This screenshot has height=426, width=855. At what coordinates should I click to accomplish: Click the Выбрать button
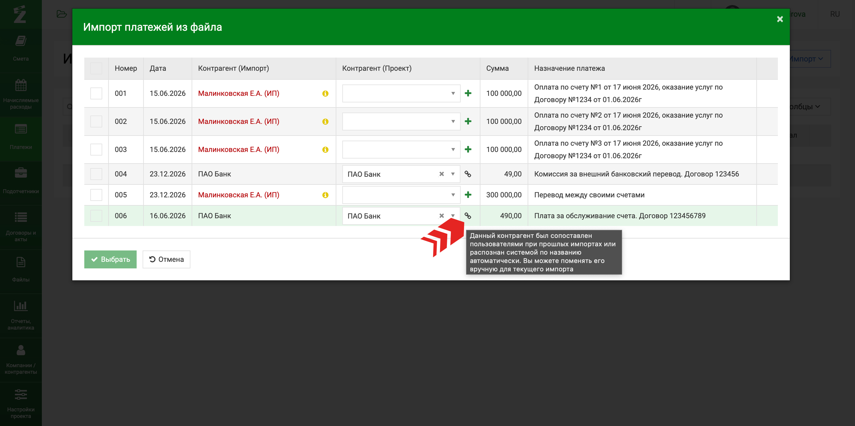pyautogui.click(x=111, y=259)
